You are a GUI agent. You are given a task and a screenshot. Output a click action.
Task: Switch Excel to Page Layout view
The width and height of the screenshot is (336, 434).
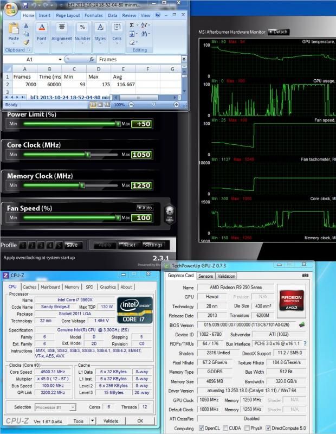pos(100,105)
